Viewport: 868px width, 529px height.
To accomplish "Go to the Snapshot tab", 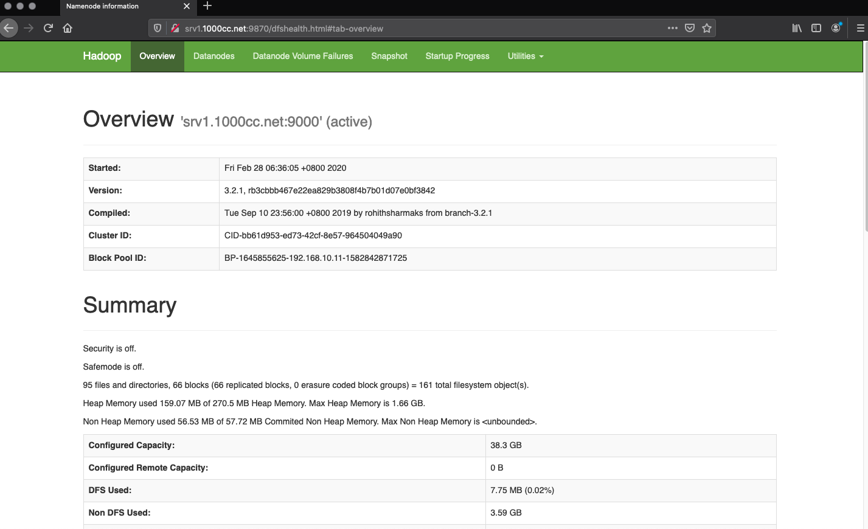I will 389,56.
